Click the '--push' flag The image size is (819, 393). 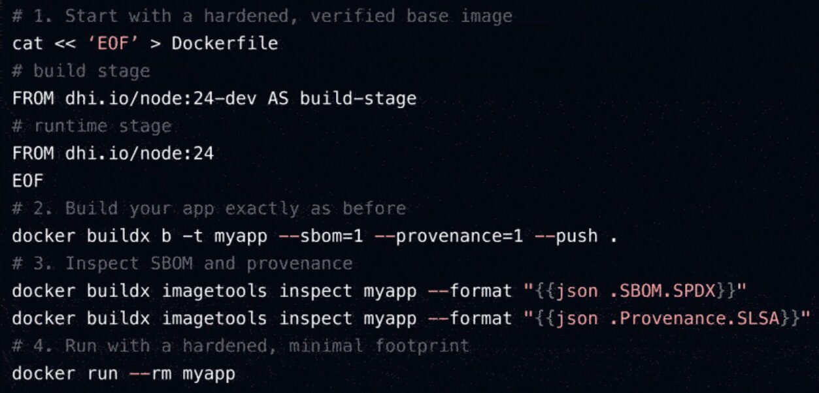click(x=565, y=236)
